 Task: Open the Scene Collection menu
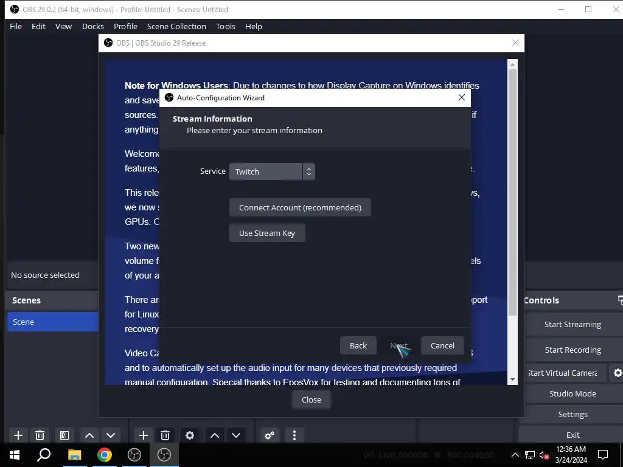tap(176, 26)
